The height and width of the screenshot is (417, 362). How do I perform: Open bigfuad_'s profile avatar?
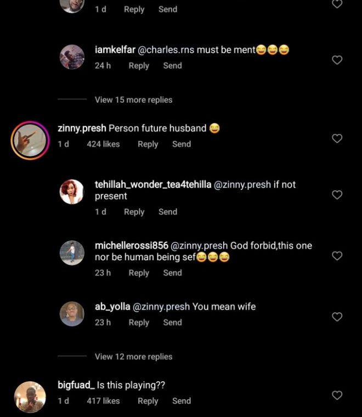tap(30, 397)
